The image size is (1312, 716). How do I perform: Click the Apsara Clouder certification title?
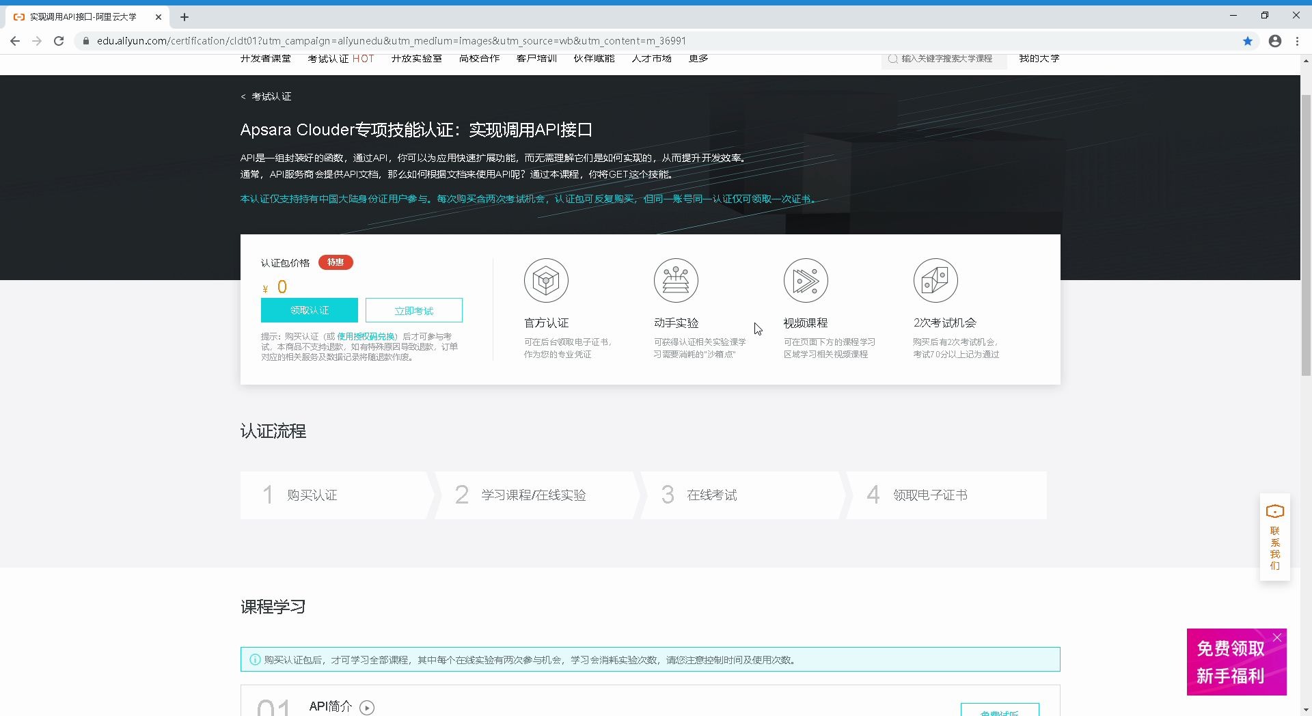pos(416,130)
